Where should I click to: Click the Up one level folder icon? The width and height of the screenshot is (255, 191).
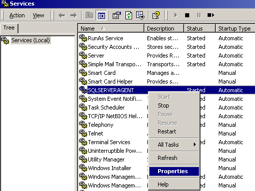pyautogui.click(x=89, y=15)
